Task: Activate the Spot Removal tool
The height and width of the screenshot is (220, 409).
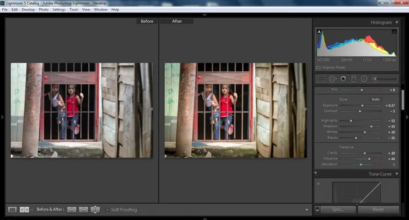Action: point(332,79)
